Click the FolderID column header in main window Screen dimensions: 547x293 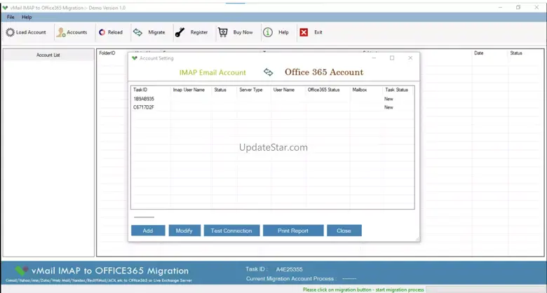point(107,53)
